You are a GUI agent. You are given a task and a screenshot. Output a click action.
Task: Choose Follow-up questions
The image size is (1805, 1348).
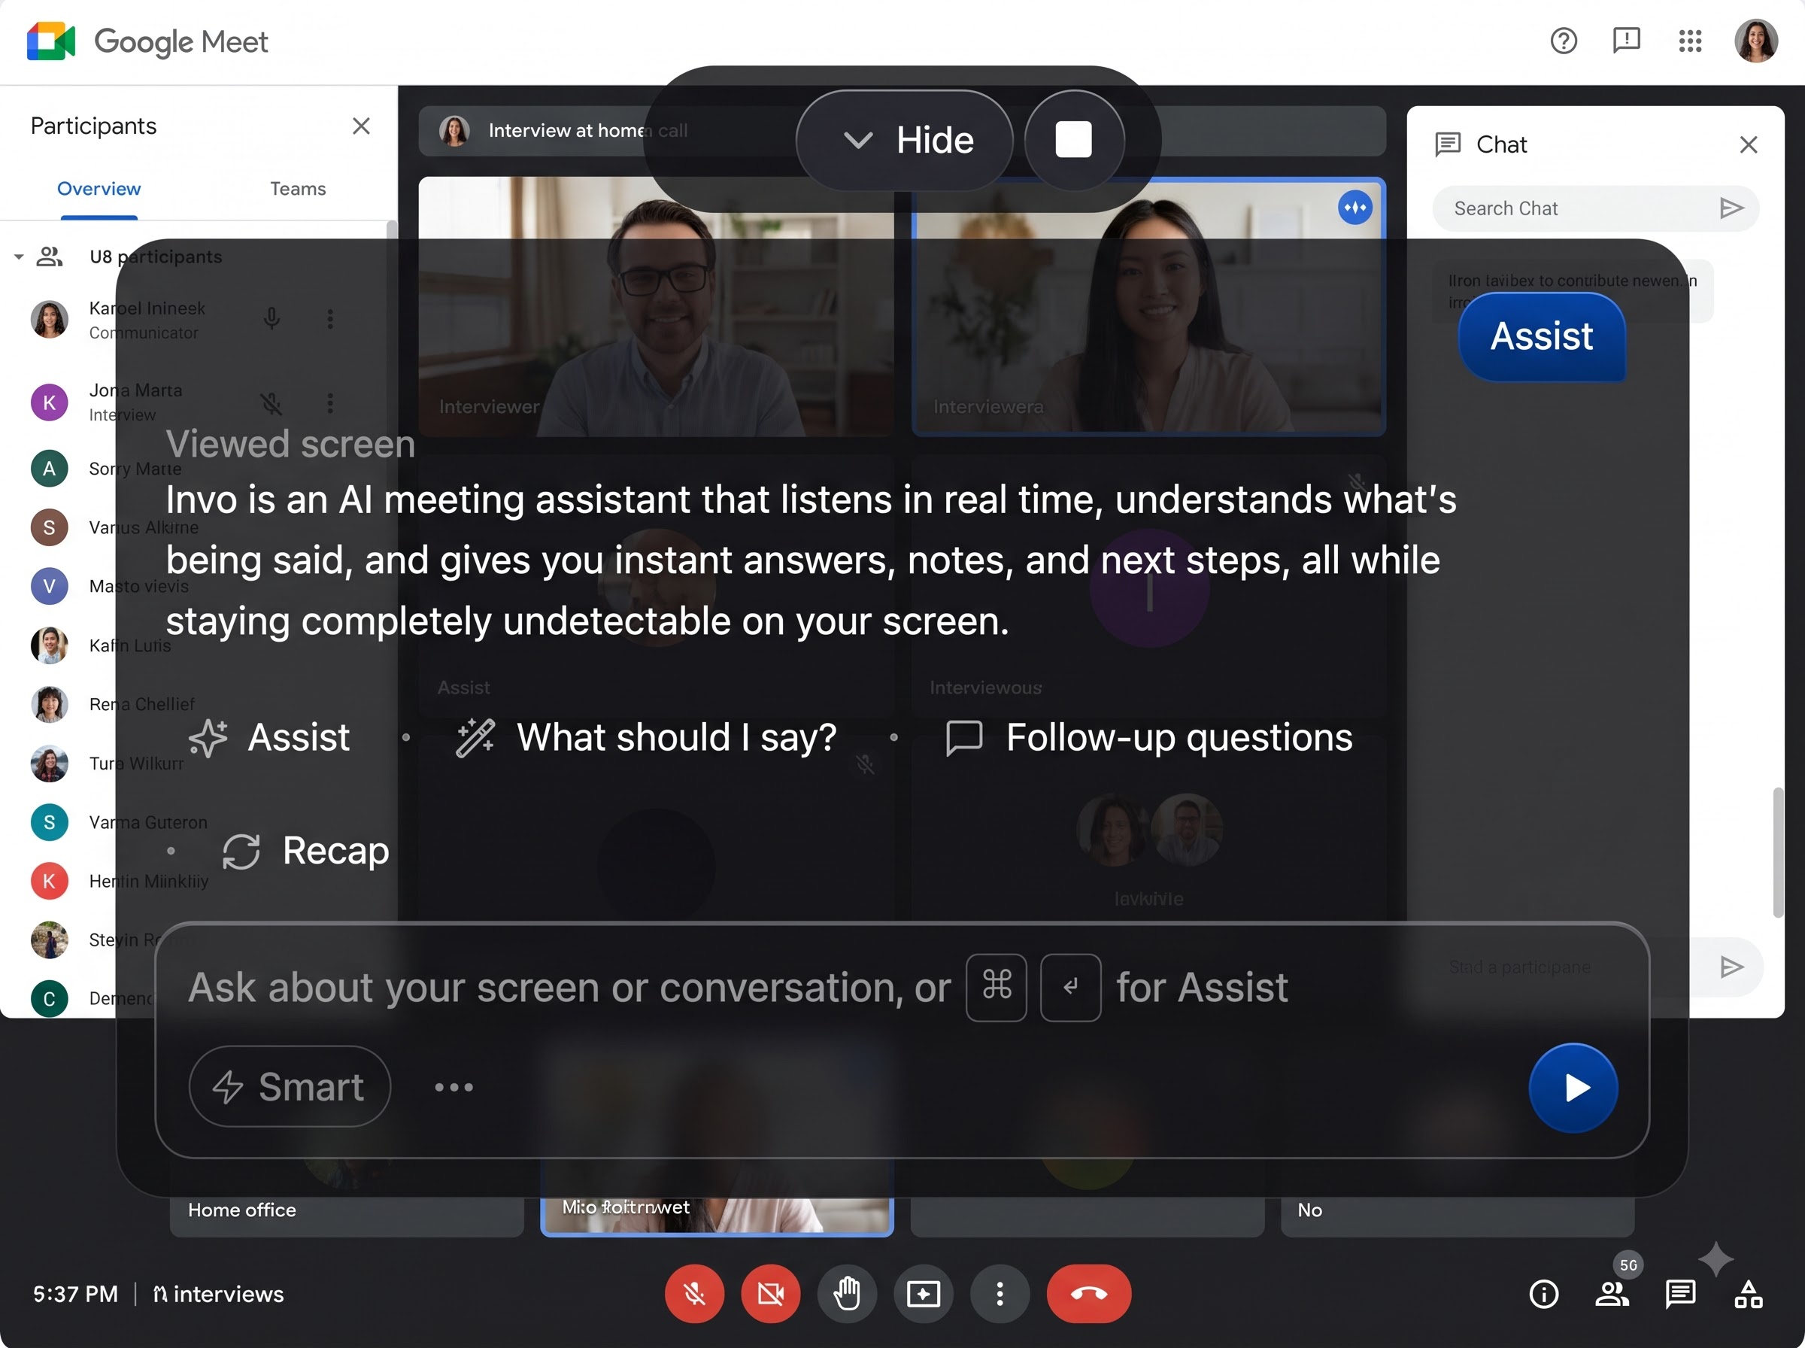[1148, 738]
